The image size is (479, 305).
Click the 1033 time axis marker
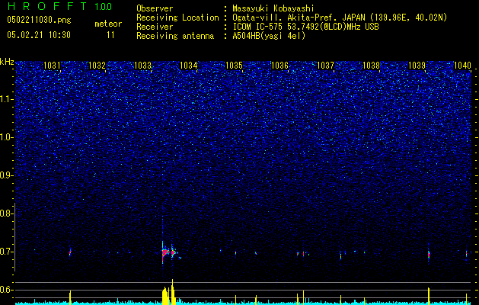143,66
